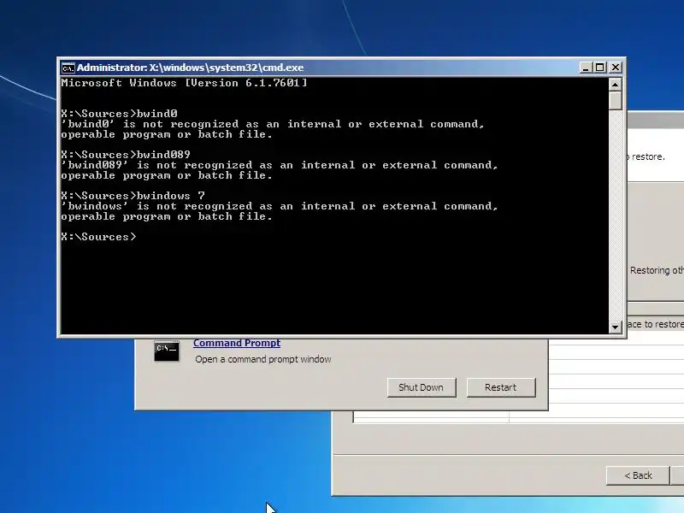Click the 'Restoring oth' text in wizard window
The width and height of the screenshot is (684, 513).
point(657,270)
